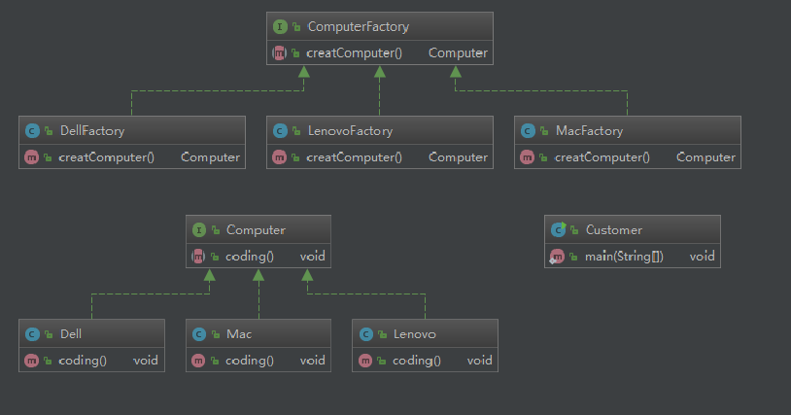Viewport: 791px width, 415px height.
Task: Click the public visibility icon next to DellFactory title
Action: (x=49, y=131)
